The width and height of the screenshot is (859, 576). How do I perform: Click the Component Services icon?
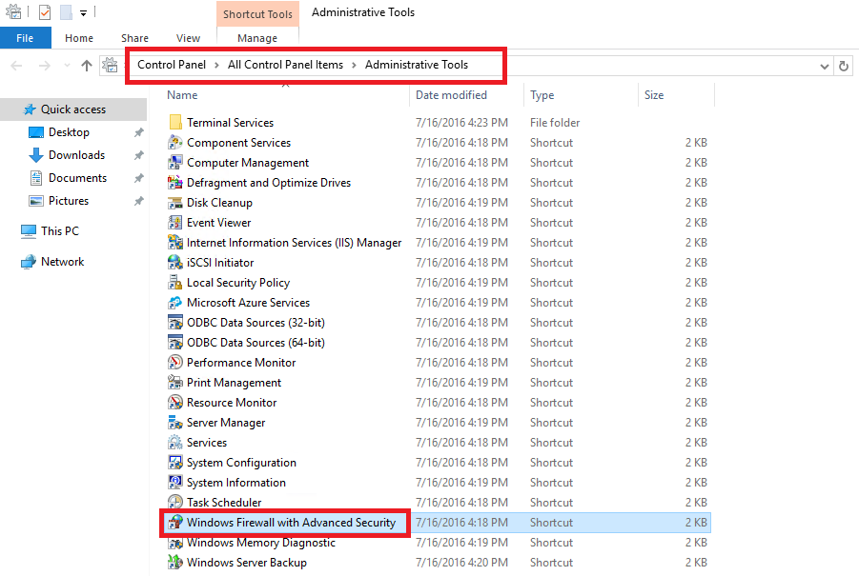[175, 142]
